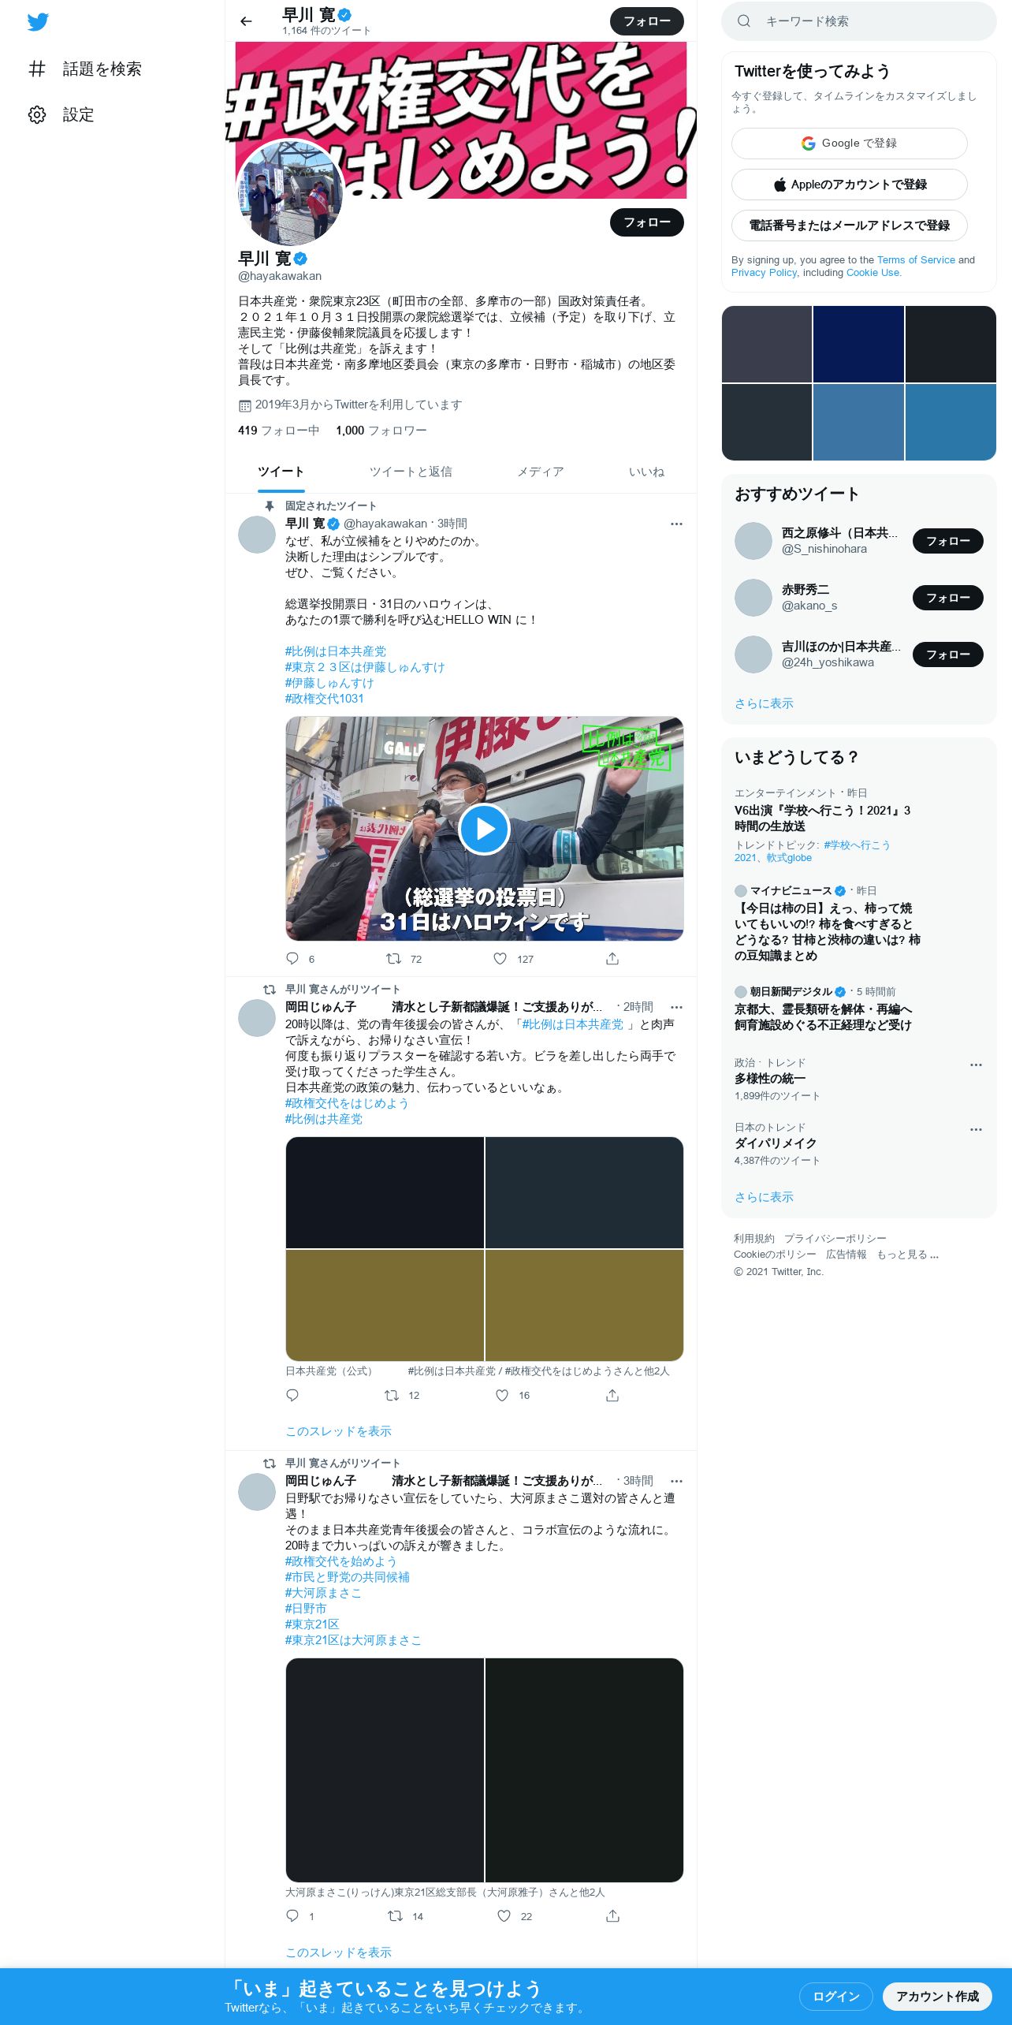This screenshot has width=1012, height=2025.
Task: Show more under いまどうしてる？ さらに表示
Action: click(764, 1196)
